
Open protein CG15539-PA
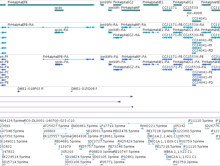coord(189,70)
